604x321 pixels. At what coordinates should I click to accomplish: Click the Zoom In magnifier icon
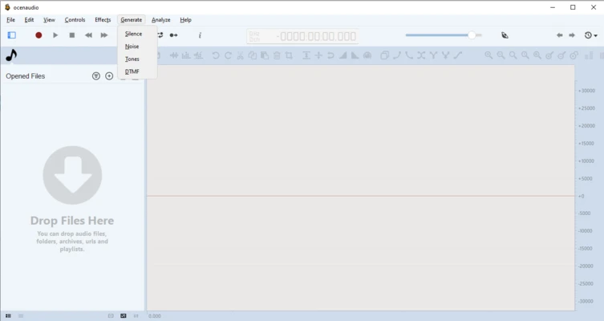pyautogui.click(x=488, y=55)
